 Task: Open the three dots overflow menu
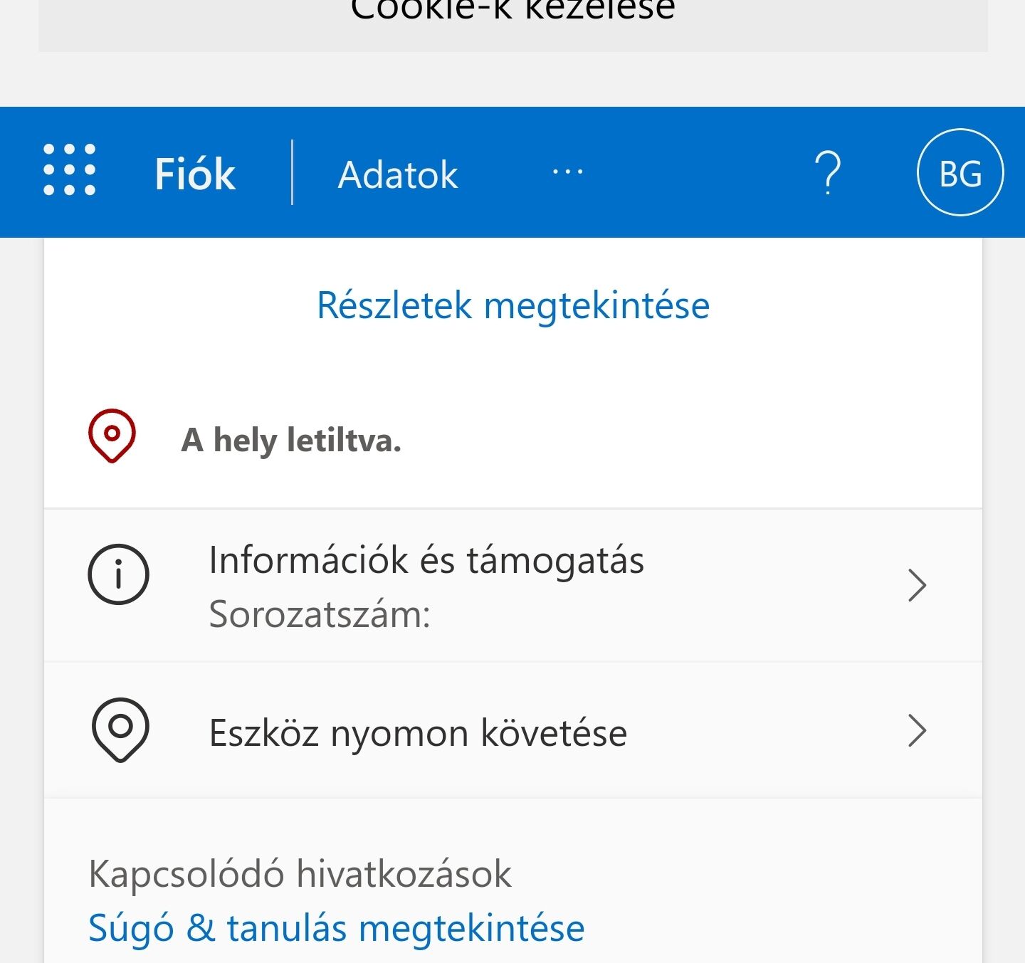[x=568, y=172]
